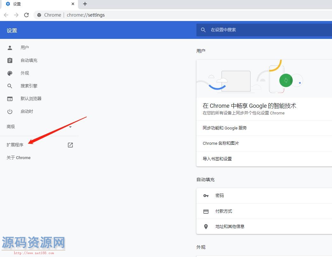Open 地址和其他信息 settings row
This screenshot has height=257, width=332.
point(264,226)
